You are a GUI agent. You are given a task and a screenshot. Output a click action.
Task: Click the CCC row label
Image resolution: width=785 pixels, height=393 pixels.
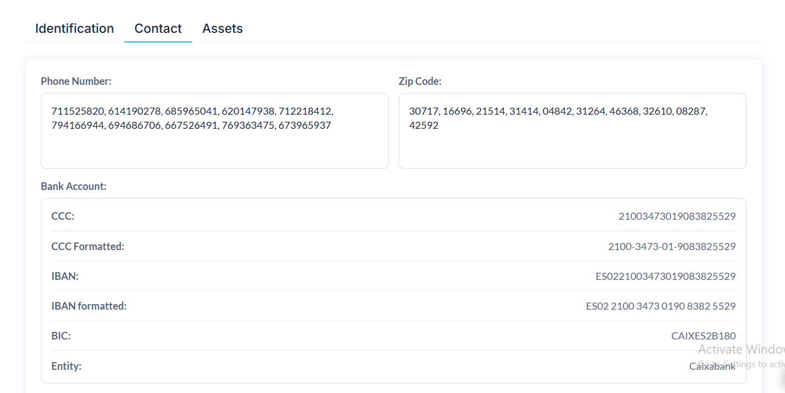(63, 216)
